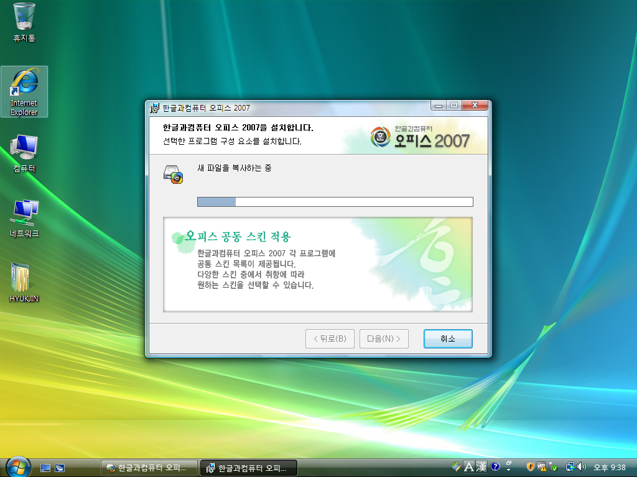Click the '한글과컴퓨터 오피스 2007을 설치합니다.' heading
This screenshot has width=637, height=477.
coord(238,128)
